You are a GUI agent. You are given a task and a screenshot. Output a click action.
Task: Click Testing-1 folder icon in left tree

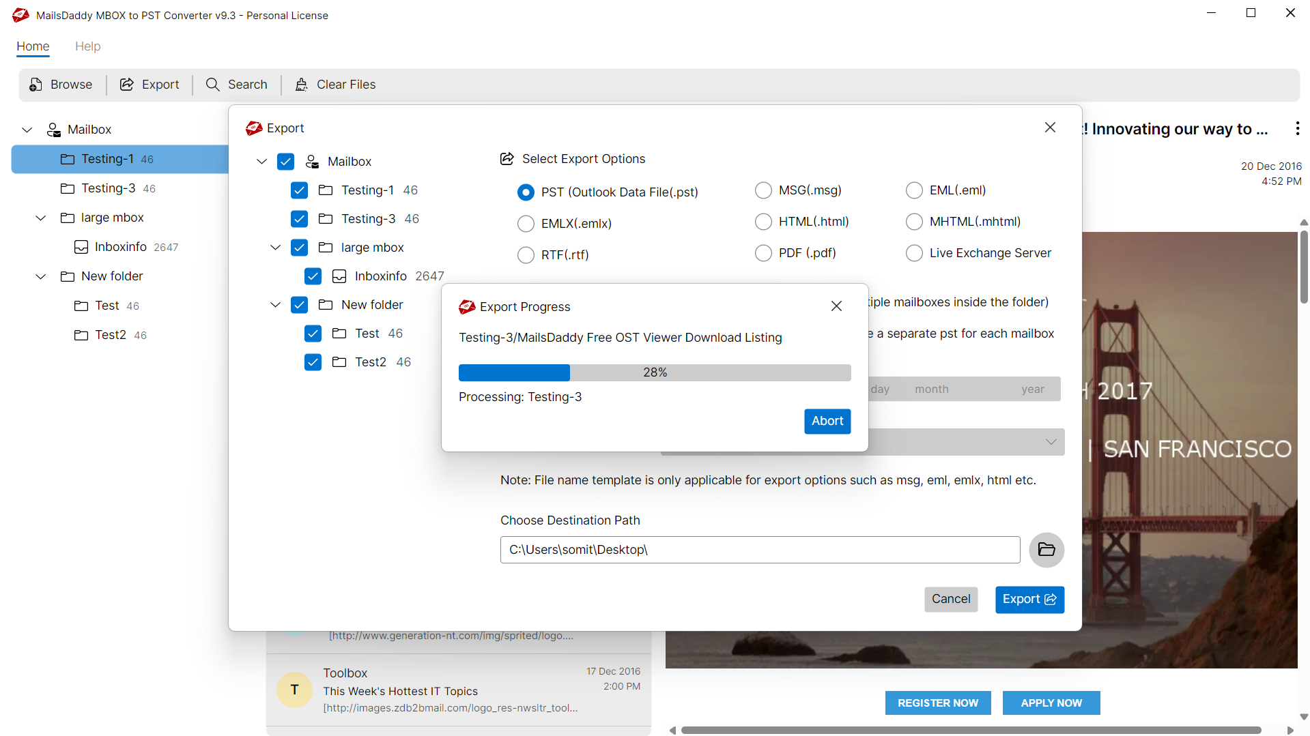tap(68, 159)
